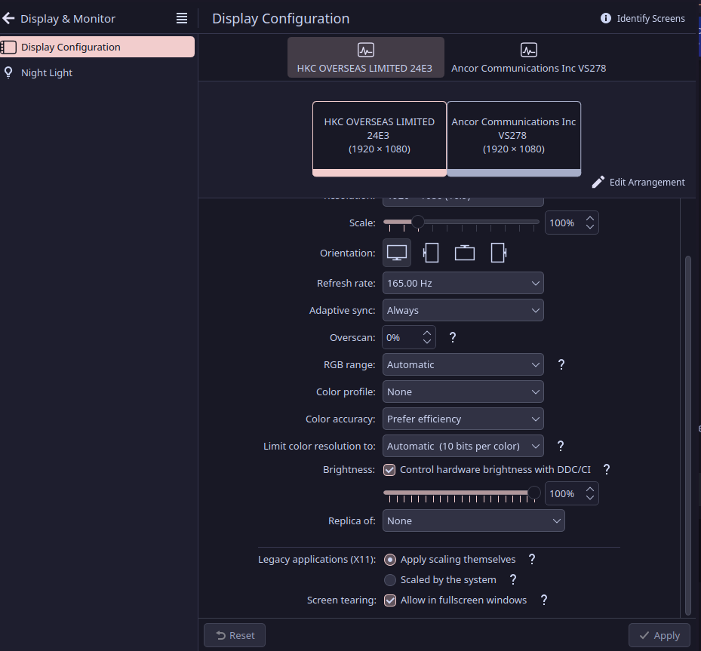Open the Adaptive sync dropdown

pyautogui.click(x=463, y=310)
